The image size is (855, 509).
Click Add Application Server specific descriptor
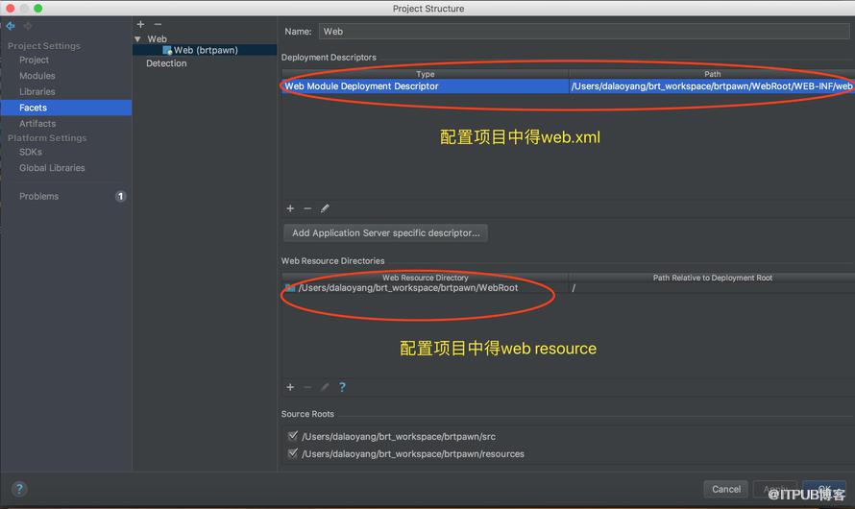point(385,233)
